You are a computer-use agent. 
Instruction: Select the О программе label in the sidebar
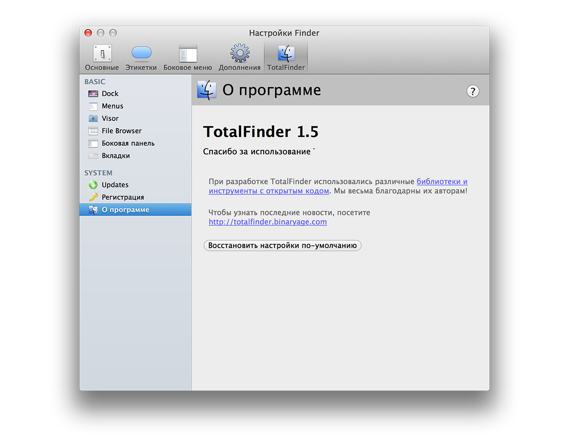pos(125,209)
